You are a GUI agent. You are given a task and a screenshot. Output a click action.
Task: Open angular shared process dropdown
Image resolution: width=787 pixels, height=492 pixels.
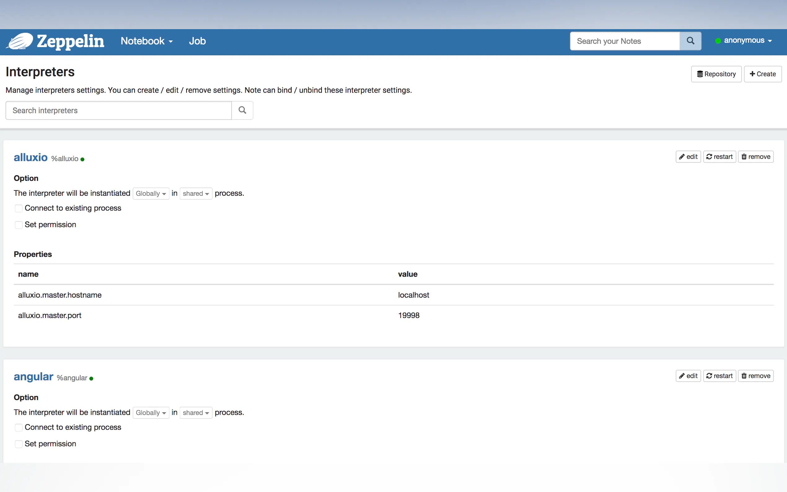point(196,413)
